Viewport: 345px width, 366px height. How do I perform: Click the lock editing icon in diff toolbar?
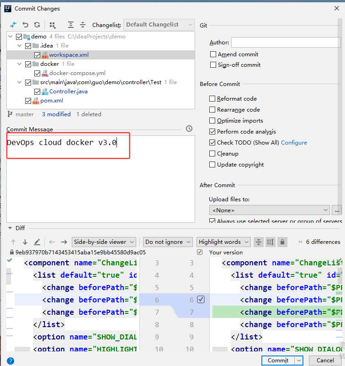[282, 242]
